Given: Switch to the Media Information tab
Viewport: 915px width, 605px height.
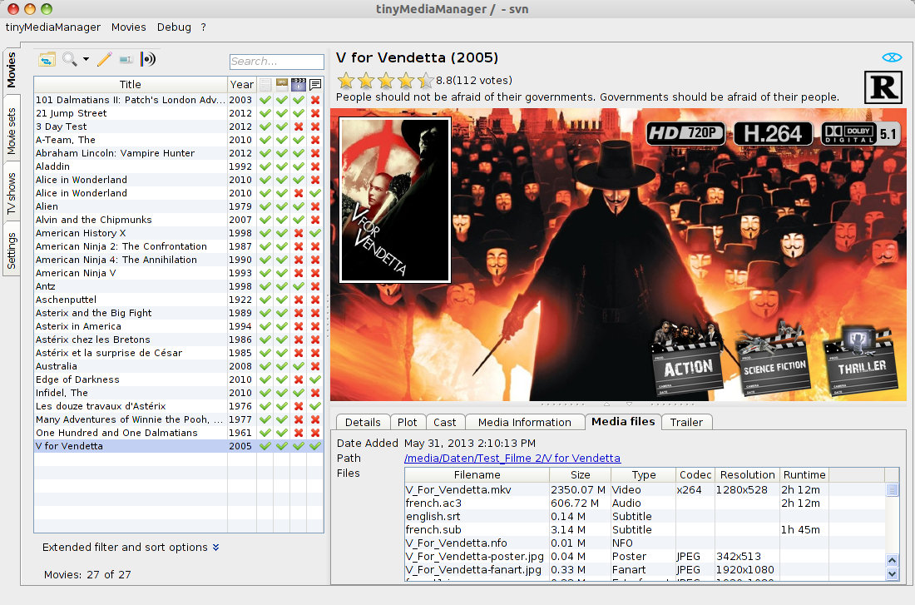Looking at the screenshot, I should [x=525, y=422].
